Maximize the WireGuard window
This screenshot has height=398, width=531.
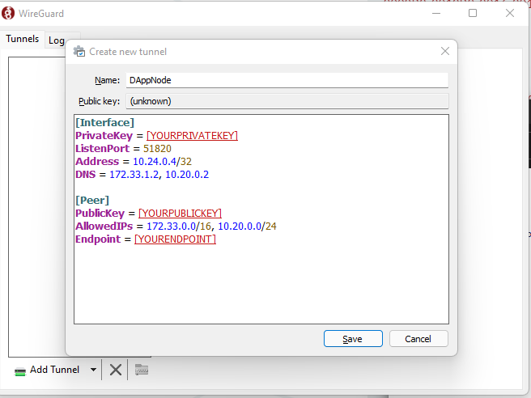(x=473, y=13)
